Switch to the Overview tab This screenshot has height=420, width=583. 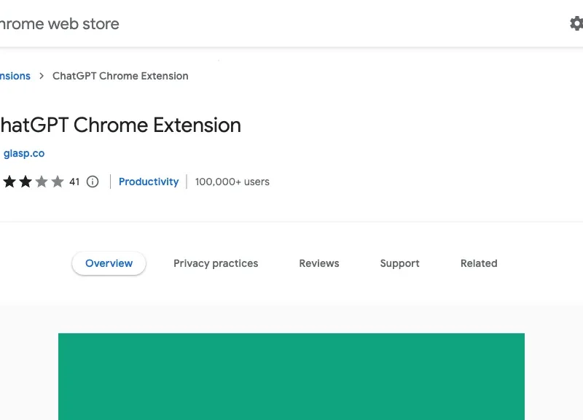tap(109, 263)
